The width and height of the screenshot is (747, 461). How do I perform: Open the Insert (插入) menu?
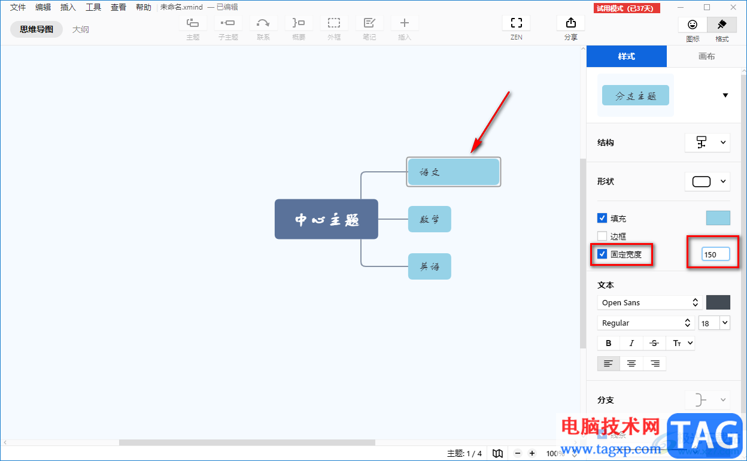click(x=68, y=7)
